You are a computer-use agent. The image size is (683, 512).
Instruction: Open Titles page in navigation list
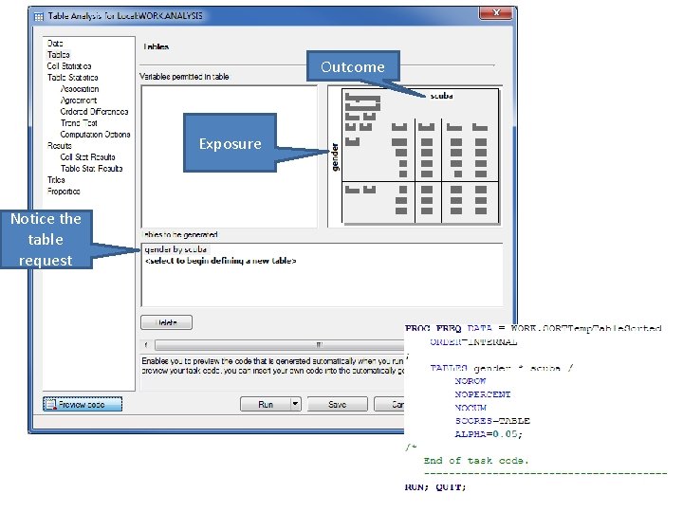[x=56, y=179]
